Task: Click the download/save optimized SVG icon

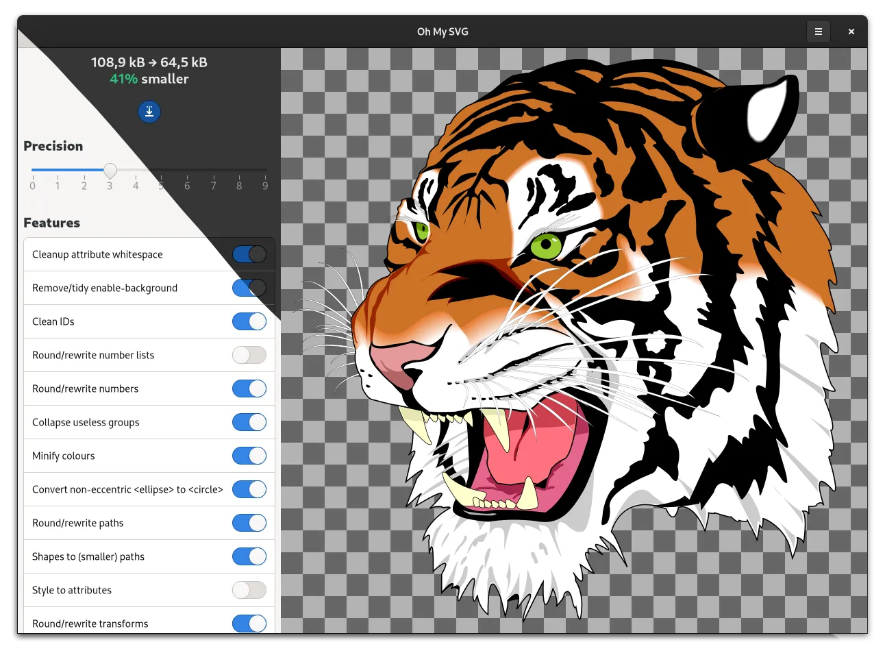Action: coord(149,112)
